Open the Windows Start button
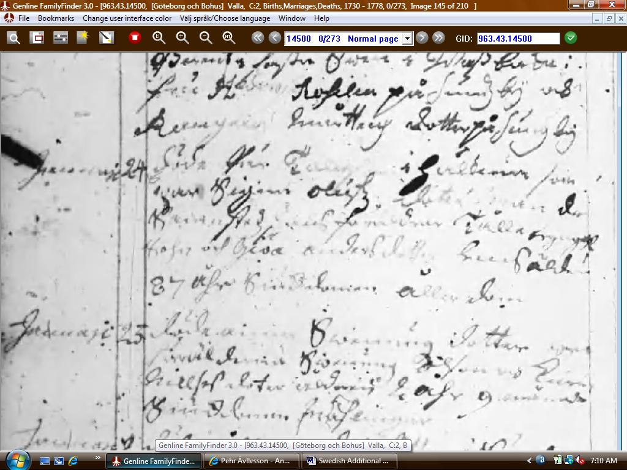Viewport: 627px width, 470px height. 17,460
